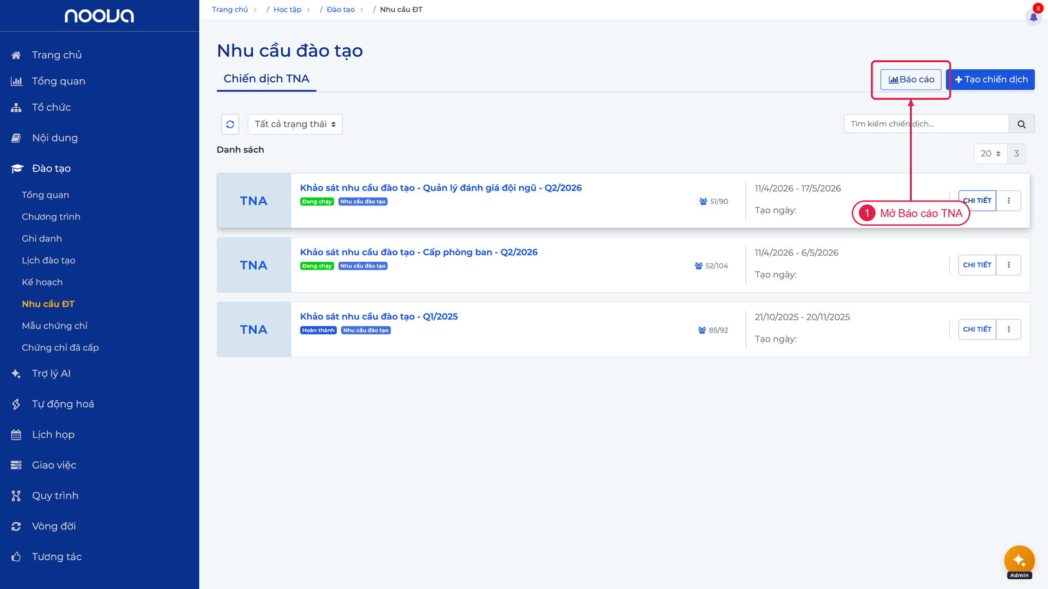
Task: Click the search magnifier icon button
Action: coord(1021,124)
